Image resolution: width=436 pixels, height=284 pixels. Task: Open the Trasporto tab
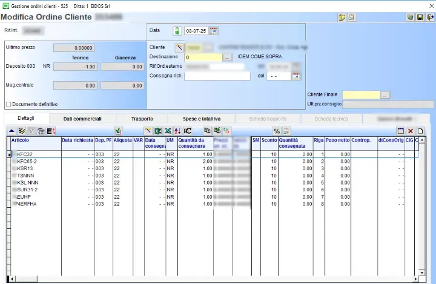[142, 119]
